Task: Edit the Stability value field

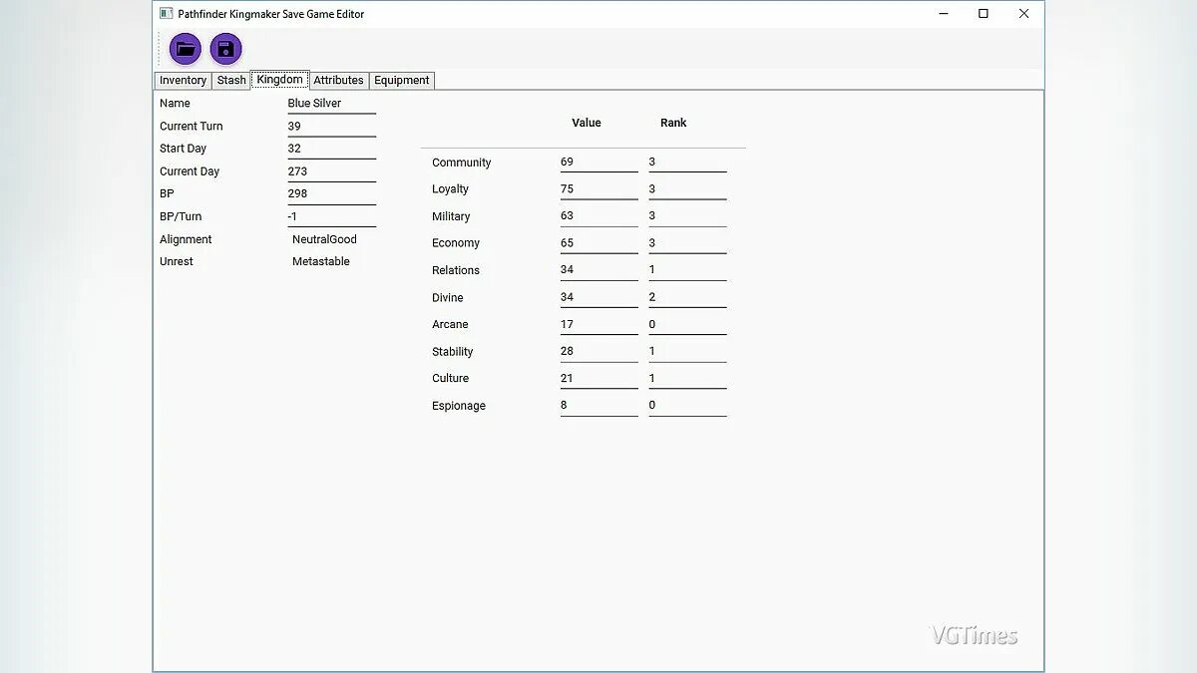Action: (599, 351)
